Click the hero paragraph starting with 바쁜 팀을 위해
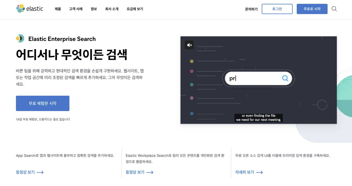352x186 pixels. pyautogui.click(x=79, y=77)
